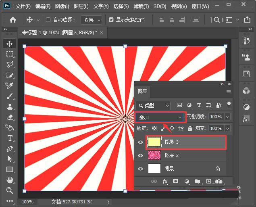Select the Polygonal Lasso tool
The width and height of the screenshot is (256, 207).
tap(9, 65)
